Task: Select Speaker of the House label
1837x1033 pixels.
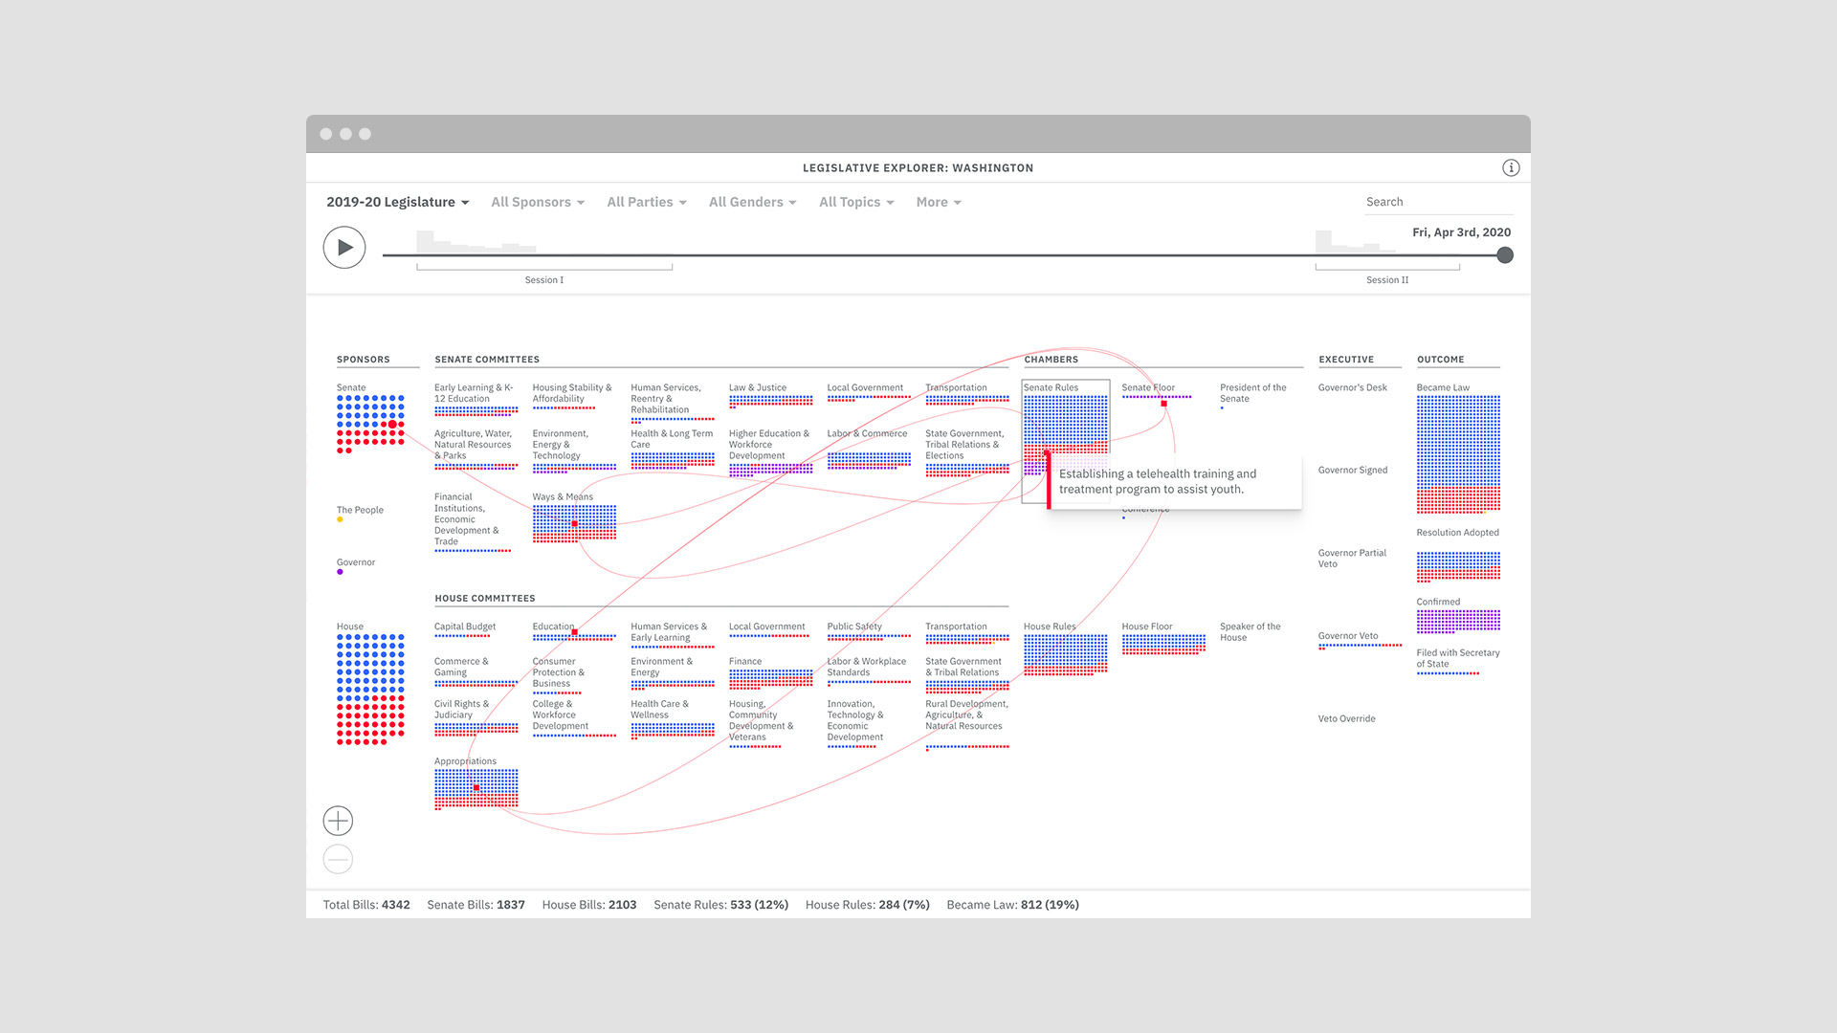Action: [1250, 632]
